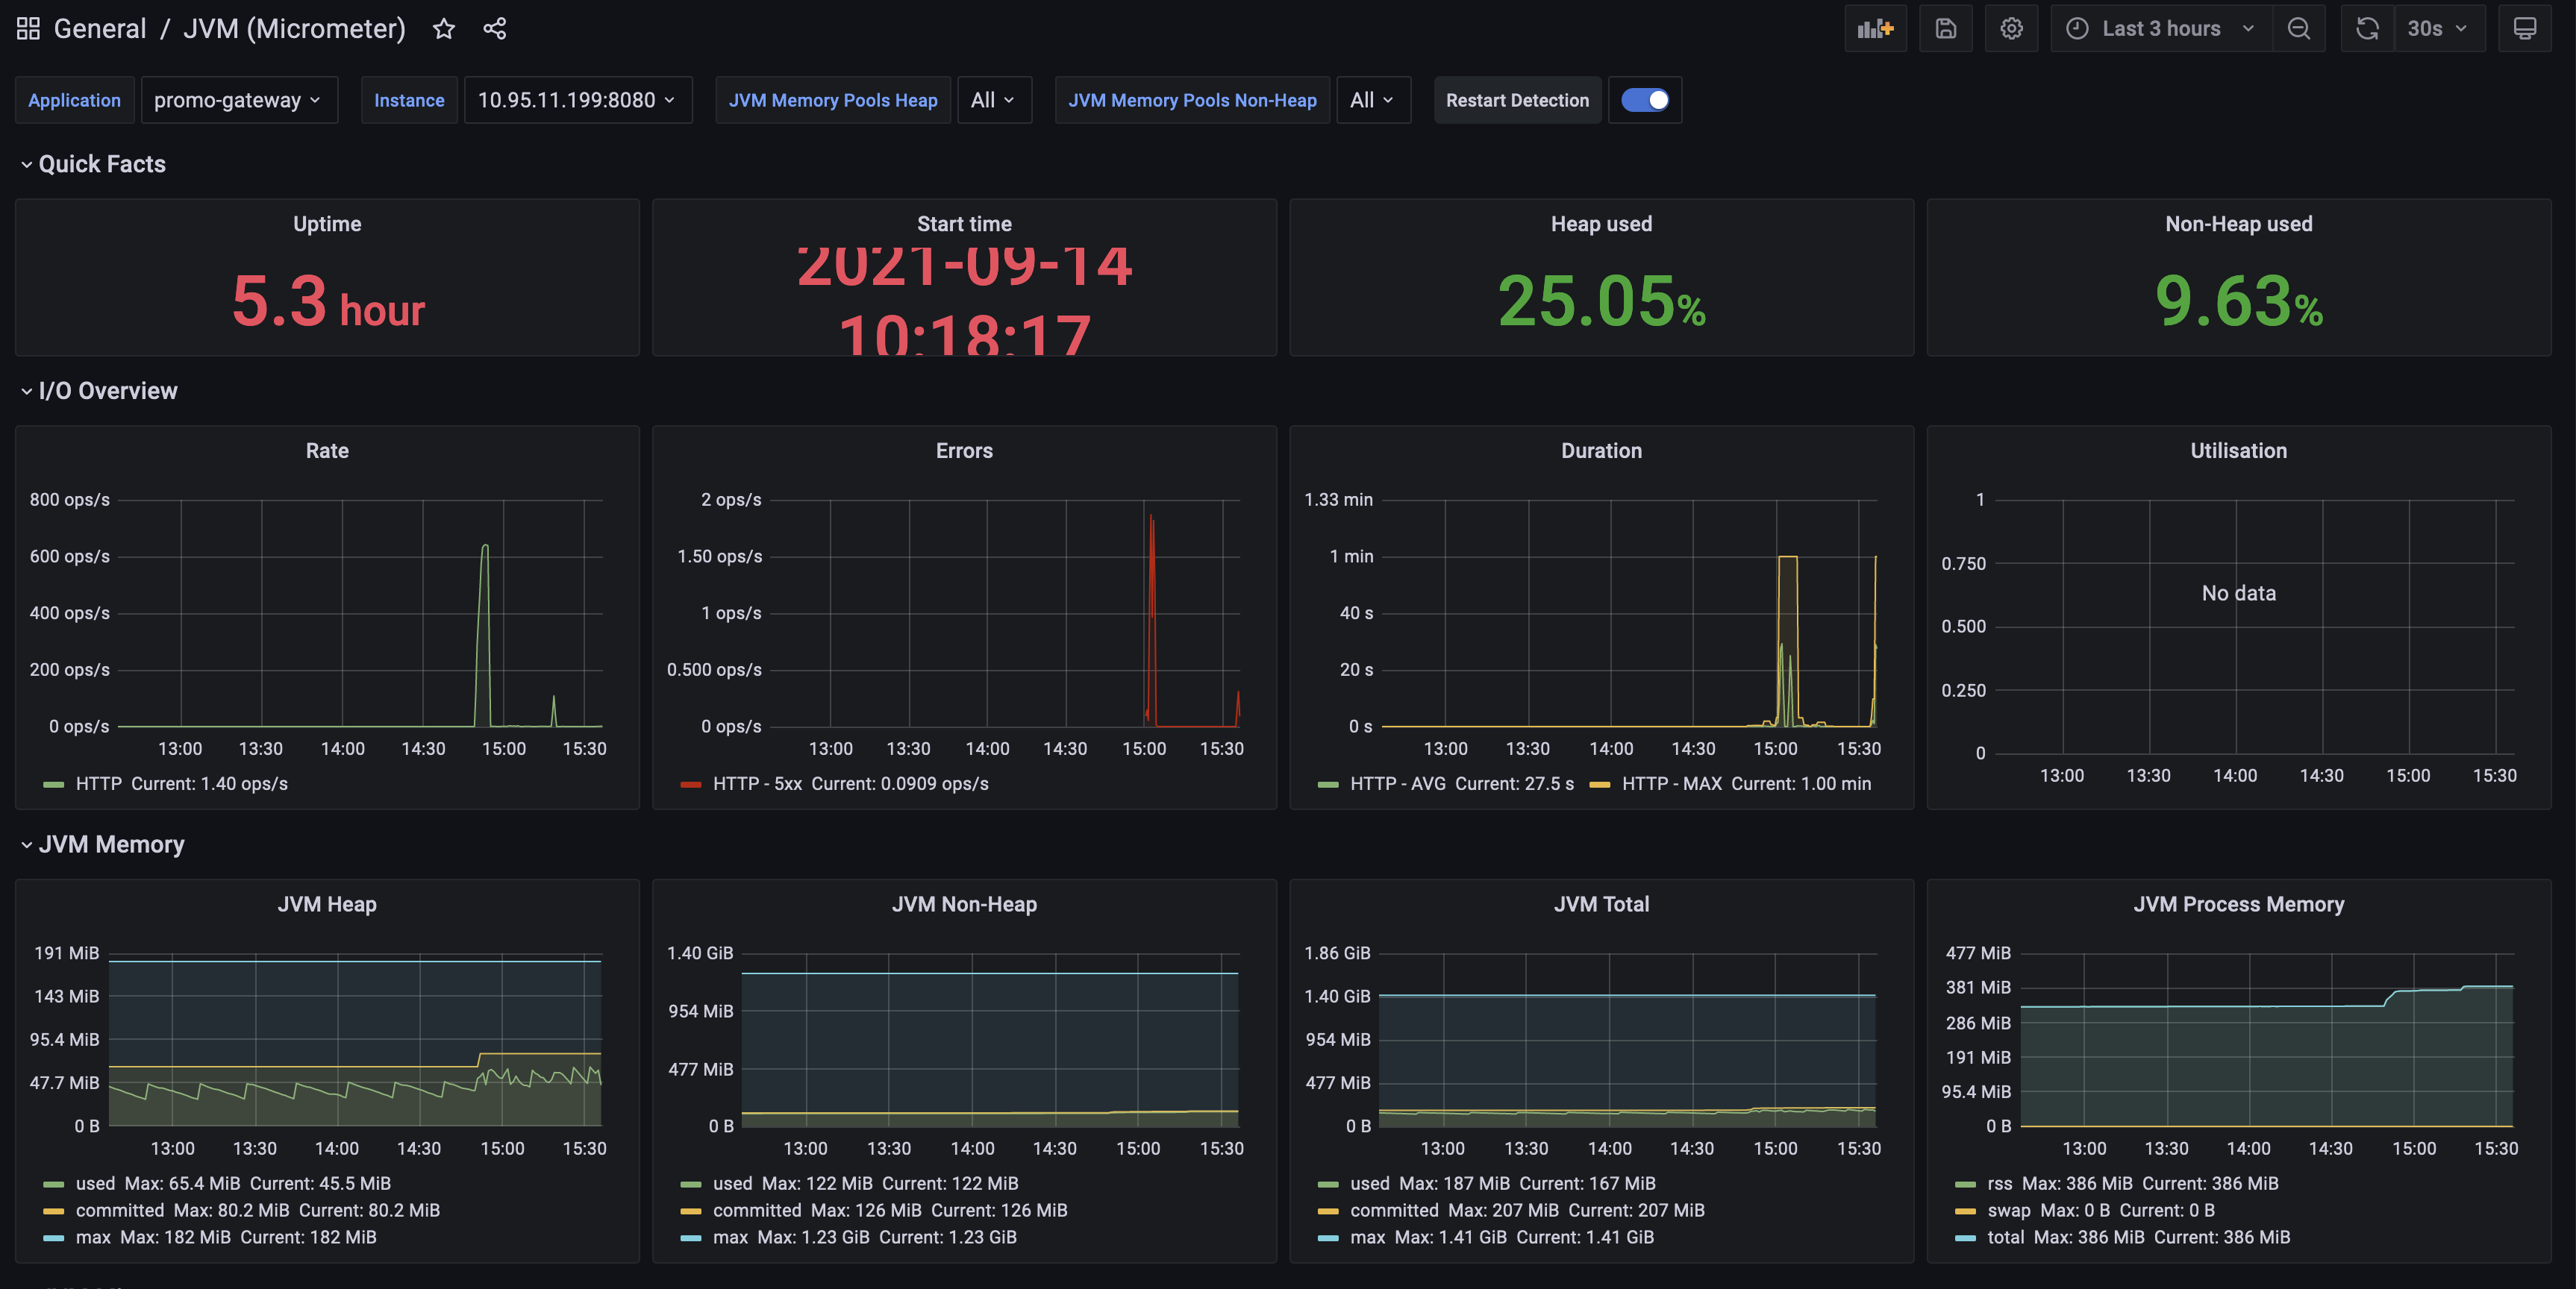Toggle HTTP - MAX series in Duration legend
Image resolution: width=2576 pixels, height=1289 pixels.
click(1671, 784)
